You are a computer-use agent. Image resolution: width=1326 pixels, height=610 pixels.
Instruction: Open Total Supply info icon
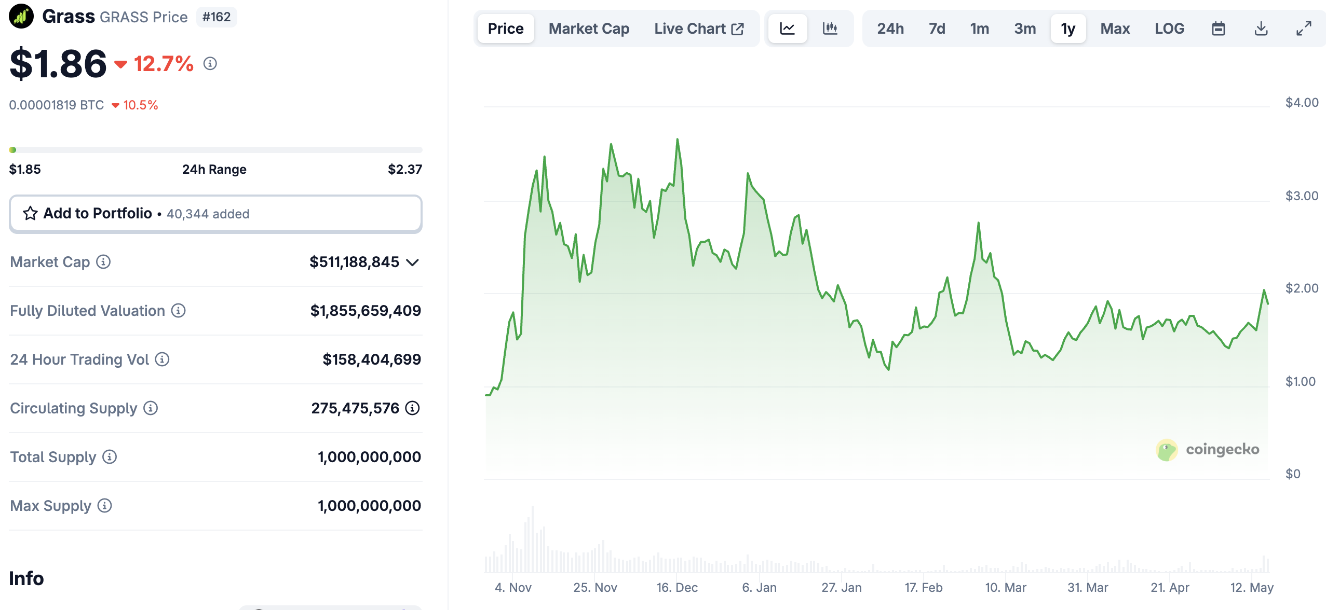pyautogui.click(x=110, y=457)
